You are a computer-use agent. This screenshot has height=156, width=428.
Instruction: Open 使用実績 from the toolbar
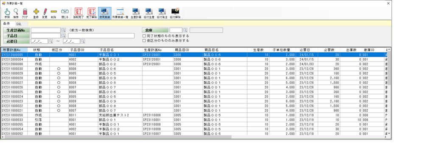pyautogui.click(x=104, y=13)
